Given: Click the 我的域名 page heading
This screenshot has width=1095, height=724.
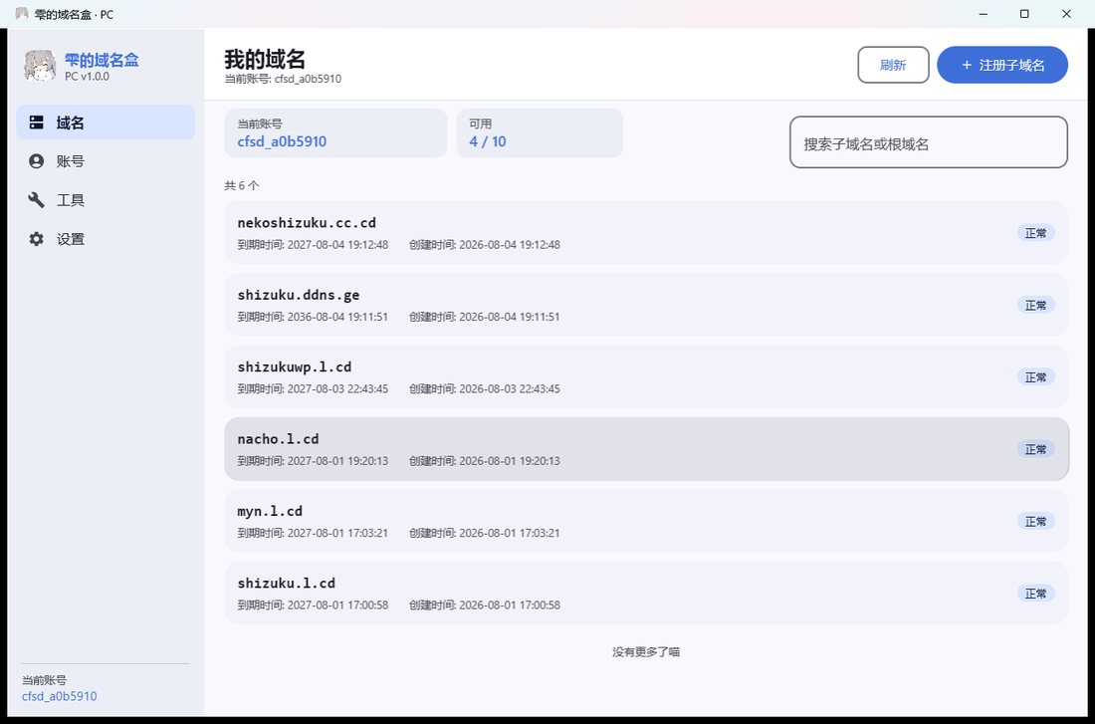Looking at the screenshot, I should (x=265, y=60).
